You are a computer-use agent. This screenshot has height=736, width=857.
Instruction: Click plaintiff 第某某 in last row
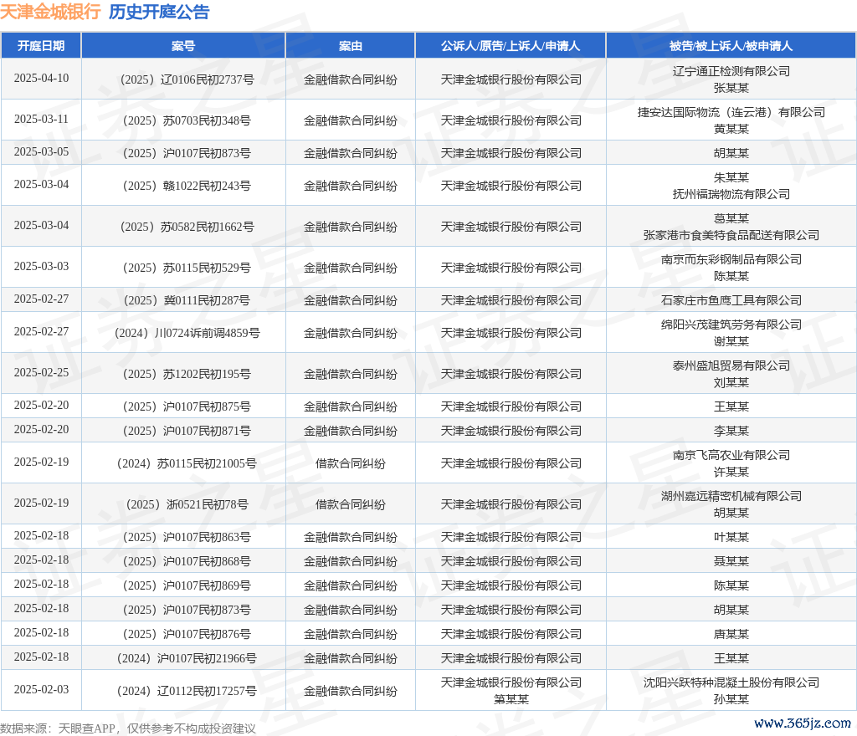pyautogui.click(x=511, y=699)
